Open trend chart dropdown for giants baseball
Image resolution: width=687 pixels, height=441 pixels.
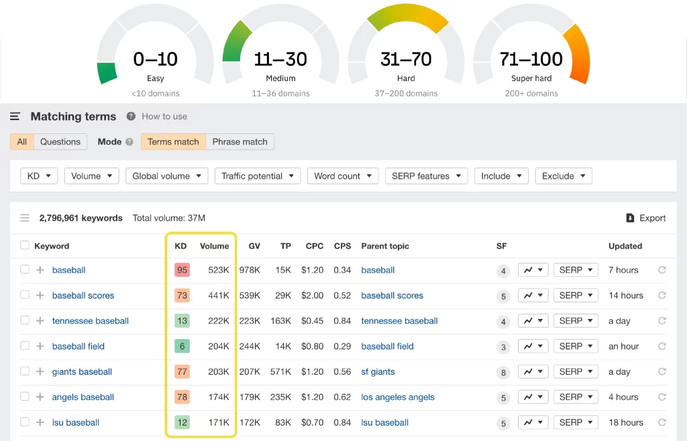click(x=533, y=371)
